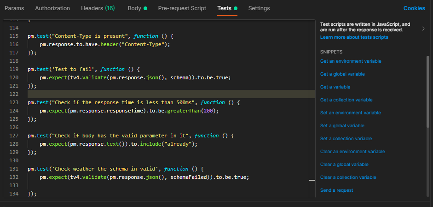The height and width of the screenshot is (207, 433).
Task: Click the Cookies link
Action: point(414,8)
